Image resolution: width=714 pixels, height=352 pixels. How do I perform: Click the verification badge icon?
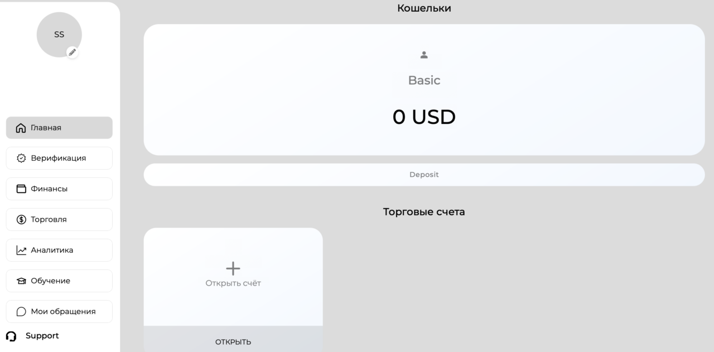(21, 158)
